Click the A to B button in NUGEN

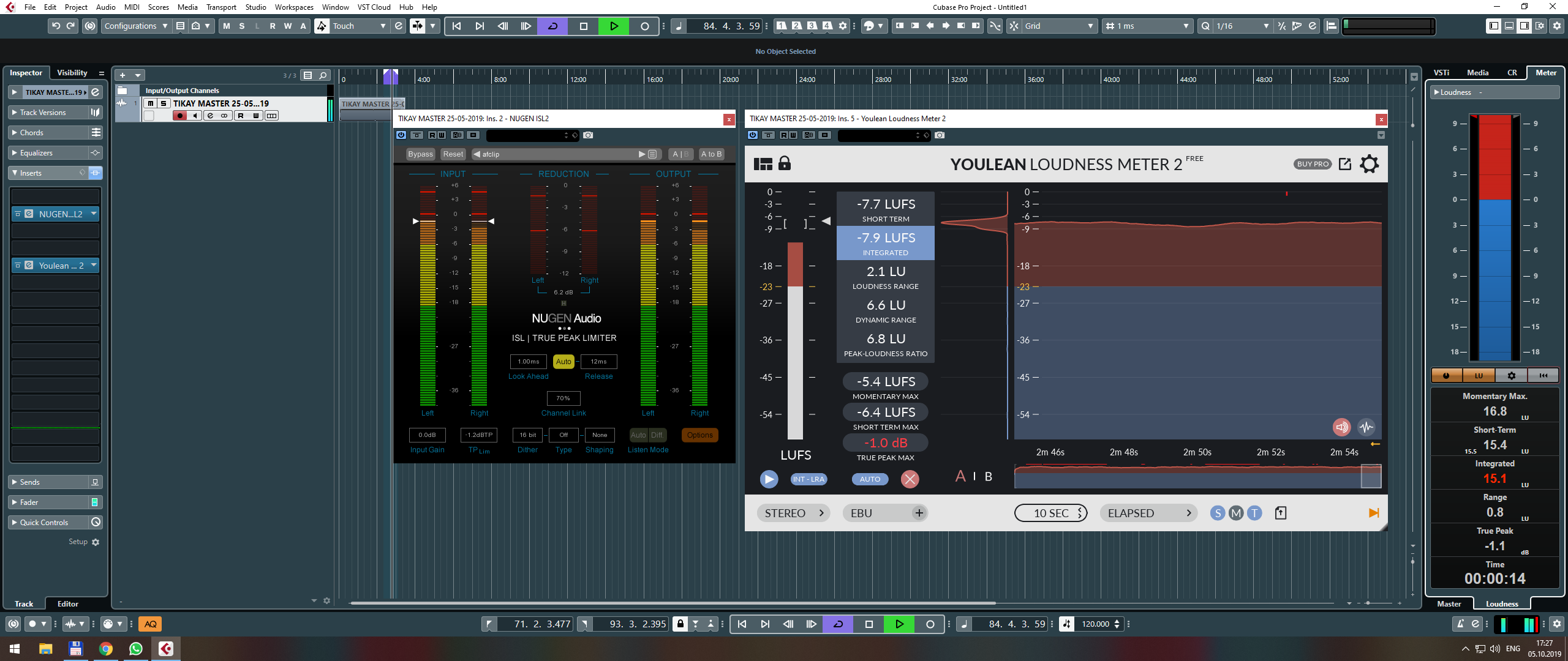[711, 154]
